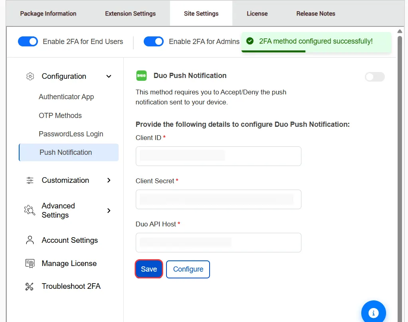Enable the Duo Push Notification method
408x322 pixels.
coord(374,77)
